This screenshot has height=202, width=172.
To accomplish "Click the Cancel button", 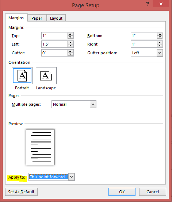I will pyautogui.click(x=153, y=192).
